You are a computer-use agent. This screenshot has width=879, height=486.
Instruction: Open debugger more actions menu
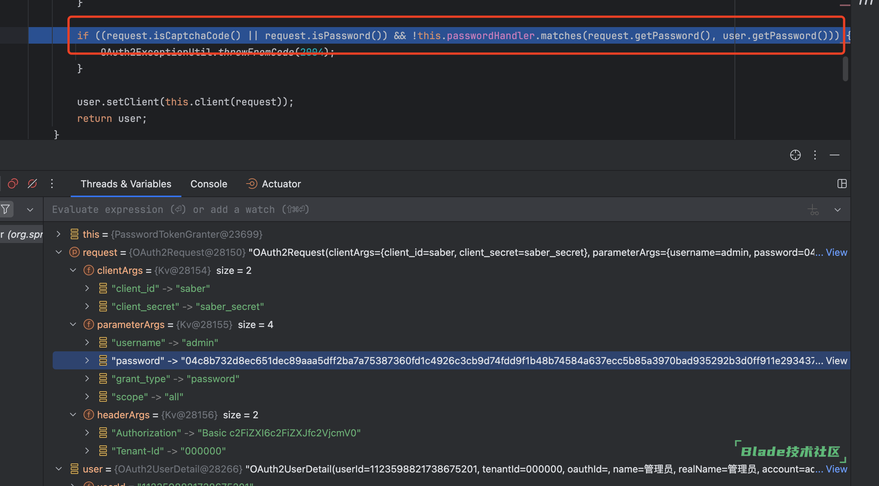point(52,184)
